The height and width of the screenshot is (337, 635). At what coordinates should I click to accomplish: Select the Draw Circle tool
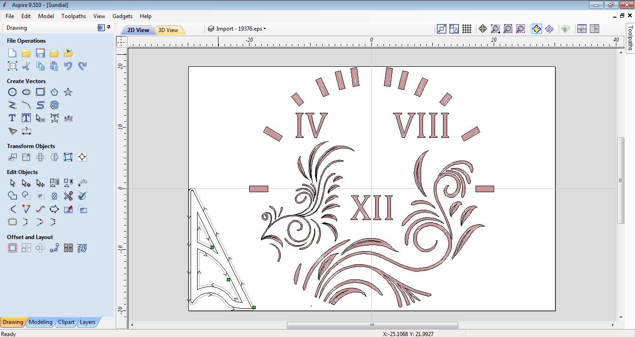coord(12,92)
